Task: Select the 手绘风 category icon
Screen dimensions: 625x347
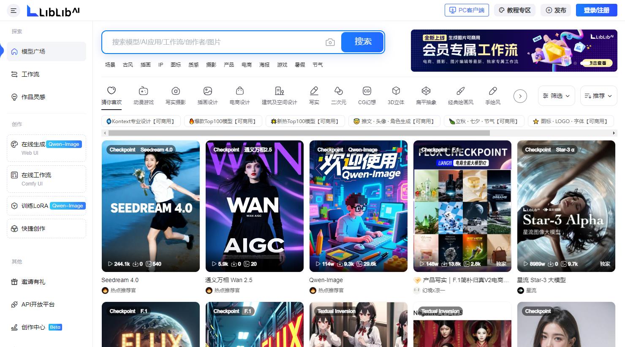Action: tap(492, 91)
